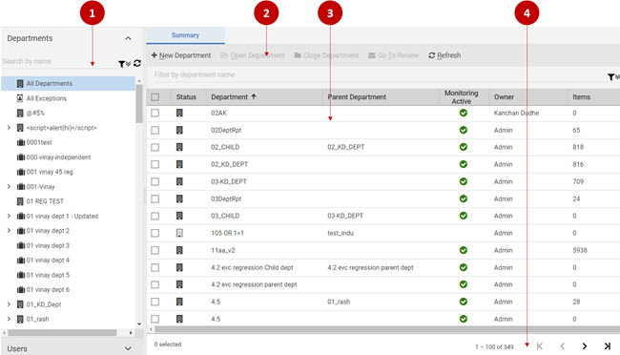Refresh the Departments tree with reload icon
620x355 pixels.
pyautogui.click(x=137, y=63)
